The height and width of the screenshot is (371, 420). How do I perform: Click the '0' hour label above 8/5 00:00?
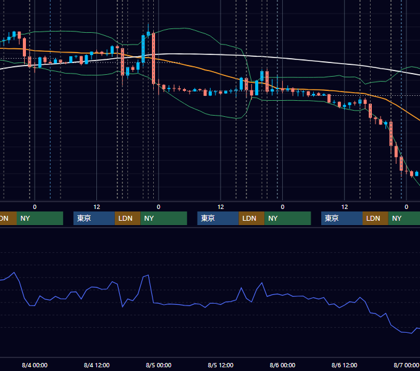(159, 207)
